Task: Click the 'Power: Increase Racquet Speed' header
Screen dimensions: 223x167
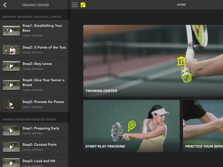Action: tap(29, 120)
